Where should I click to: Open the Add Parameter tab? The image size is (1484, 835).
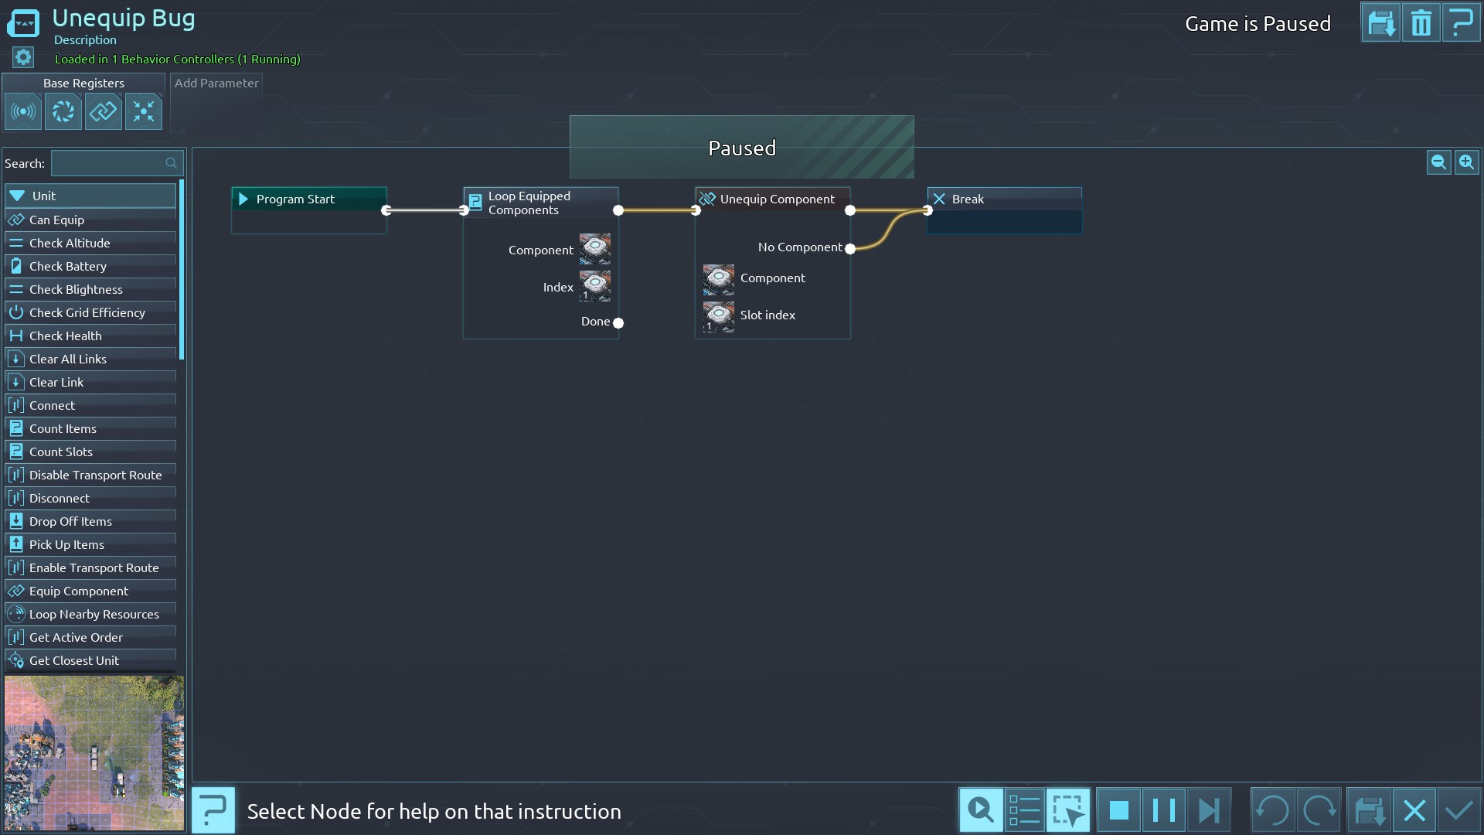coord(216,83)
